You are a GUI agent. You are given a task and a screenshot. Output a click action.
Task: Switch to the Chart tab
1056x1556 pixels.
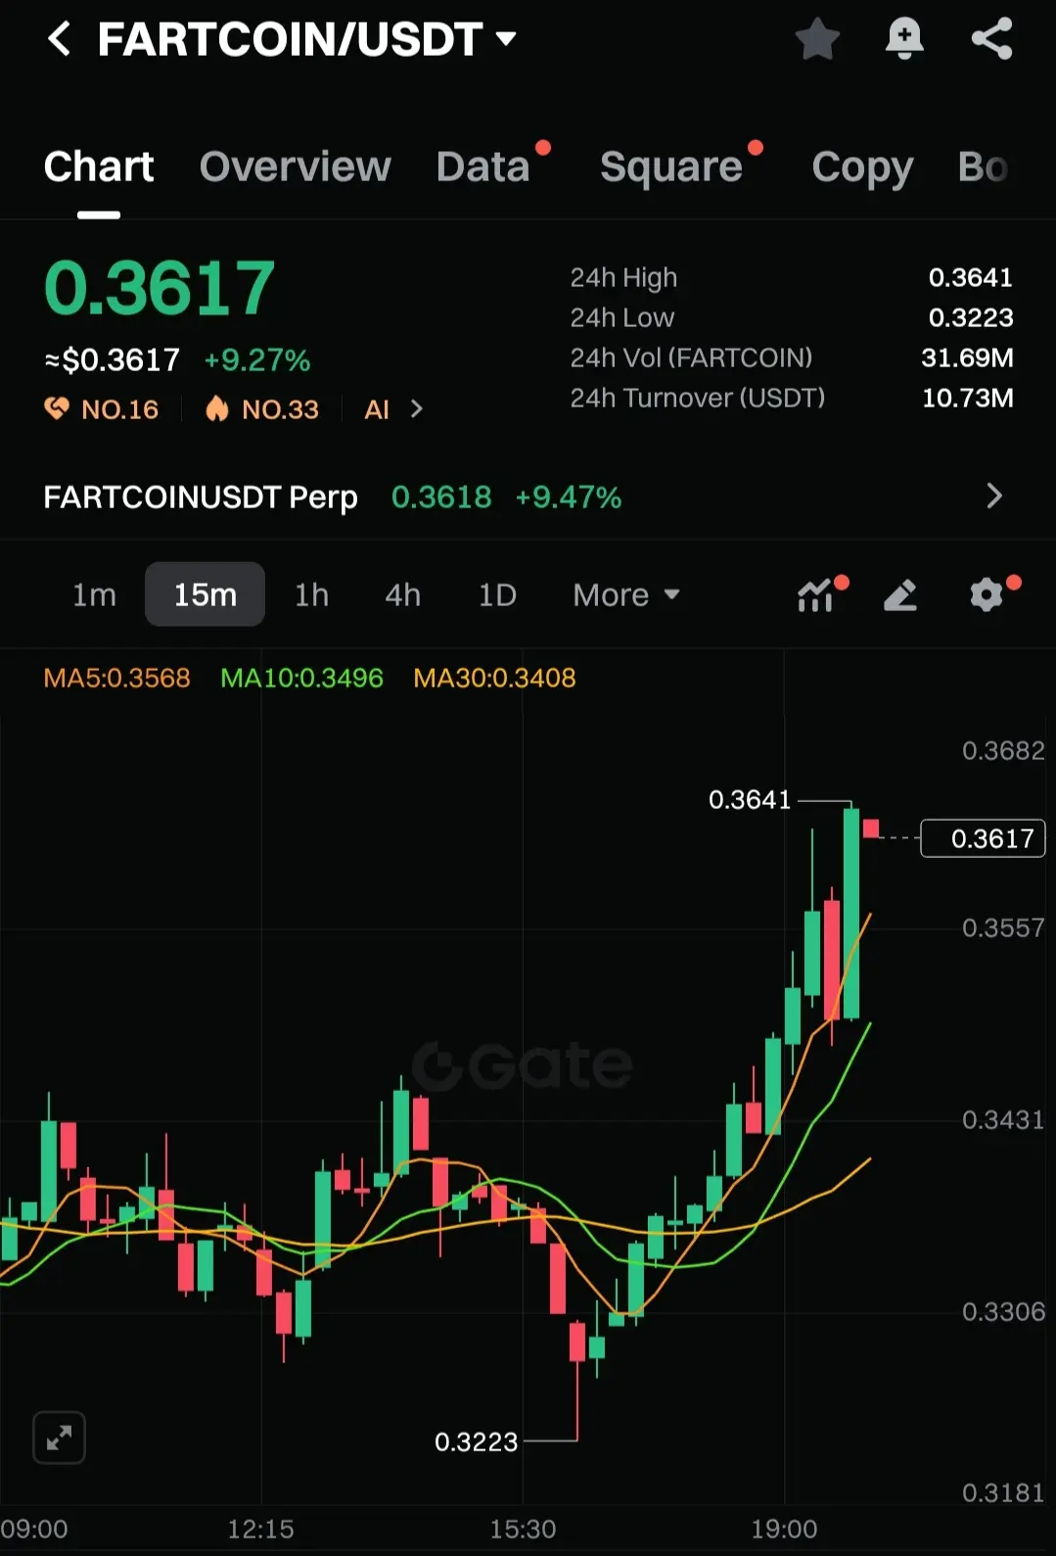tap(99, 166)
